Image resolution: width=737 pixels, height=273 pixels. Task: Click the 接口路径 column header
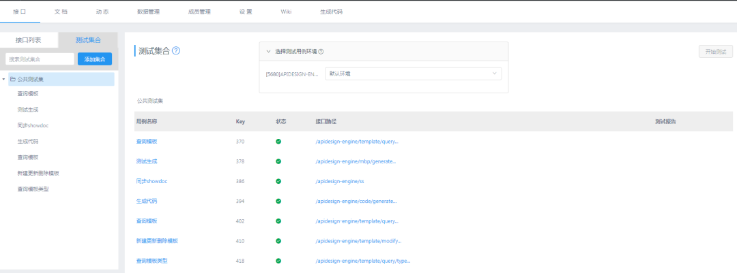(x=326, y=121)
